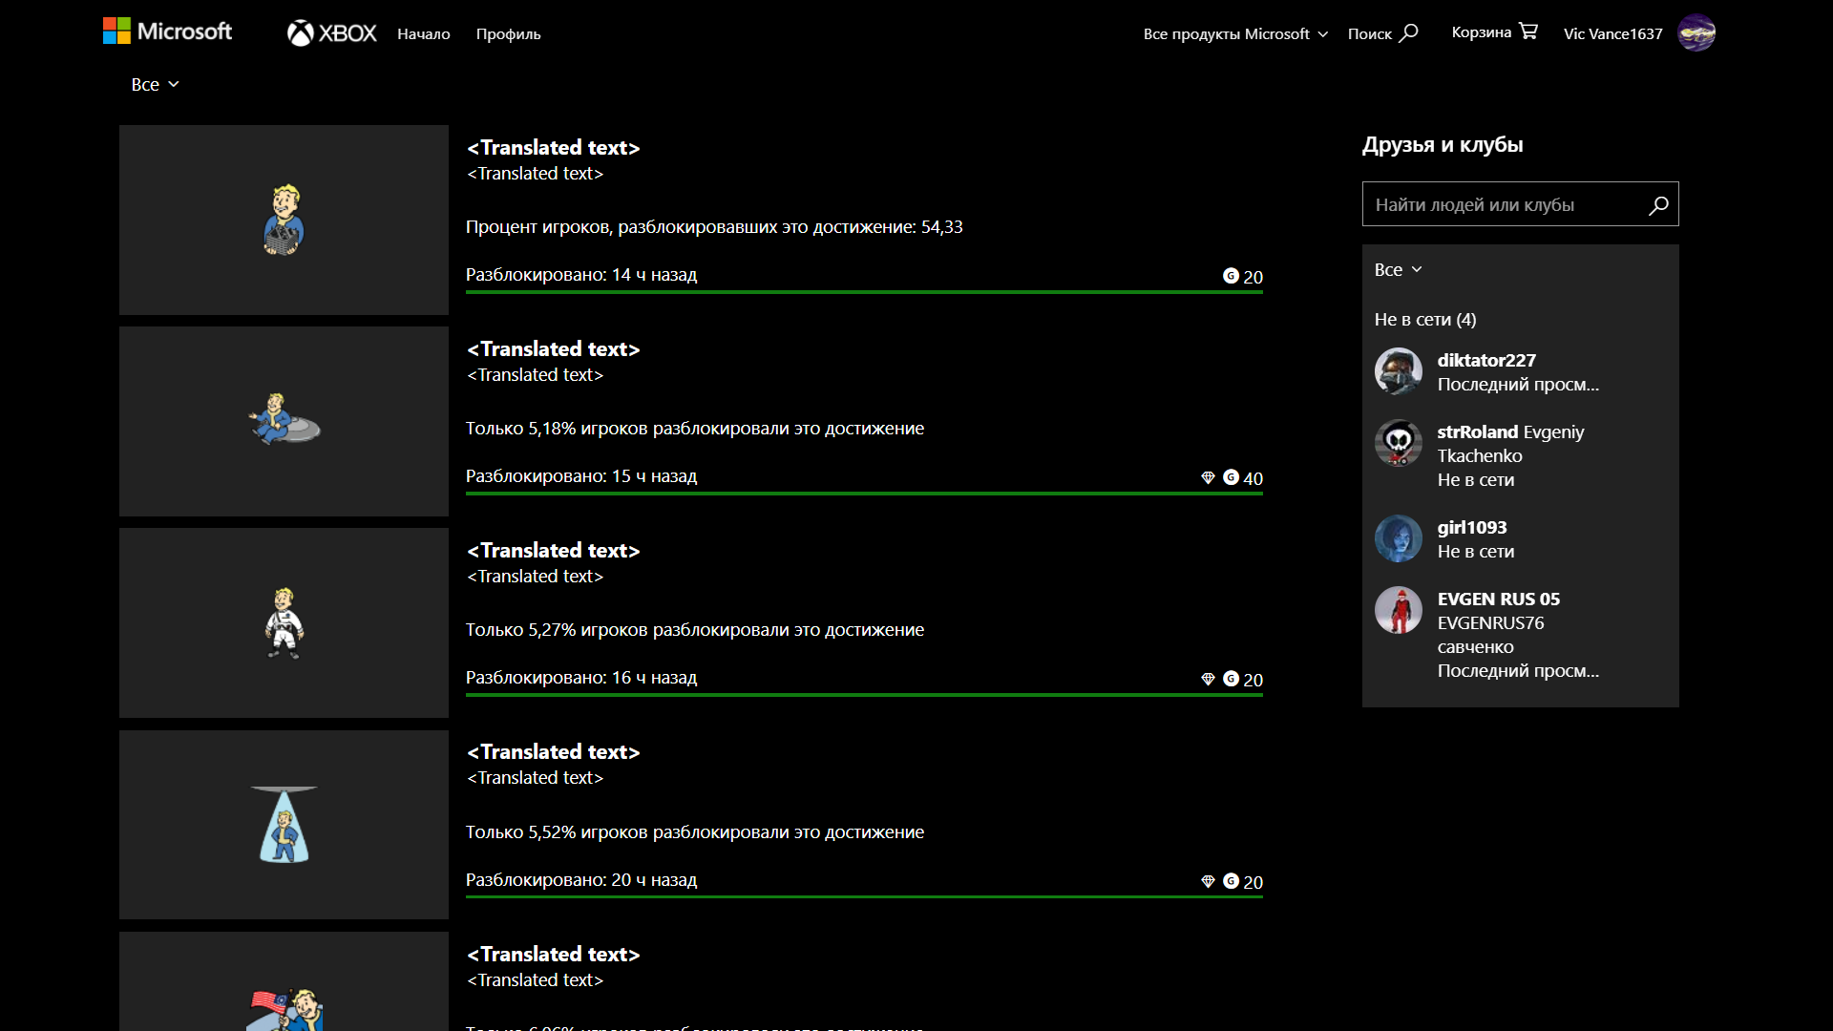Click the 54,33 percent unlock text
The image size is (1833, 1031).
coord(714,226)
